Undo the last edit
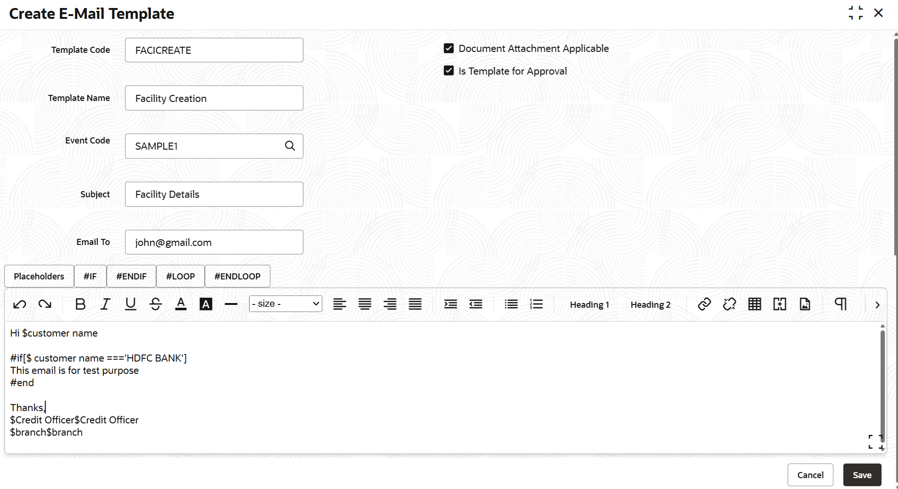This screenshot has height=489, width=898. (x=20, y=304)
